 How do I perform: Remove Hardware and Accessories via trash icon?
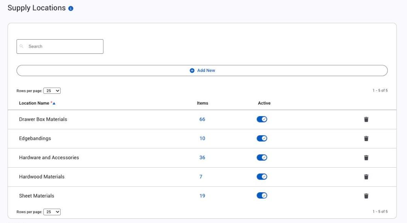366,158
